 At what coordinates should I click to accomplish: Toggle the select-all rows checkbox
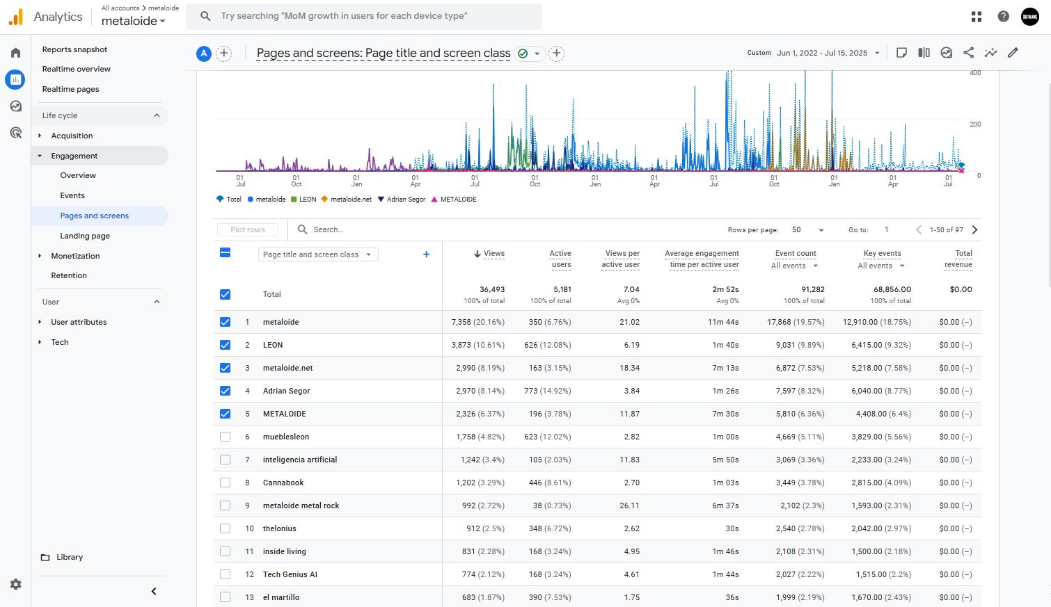click(225, 252)
